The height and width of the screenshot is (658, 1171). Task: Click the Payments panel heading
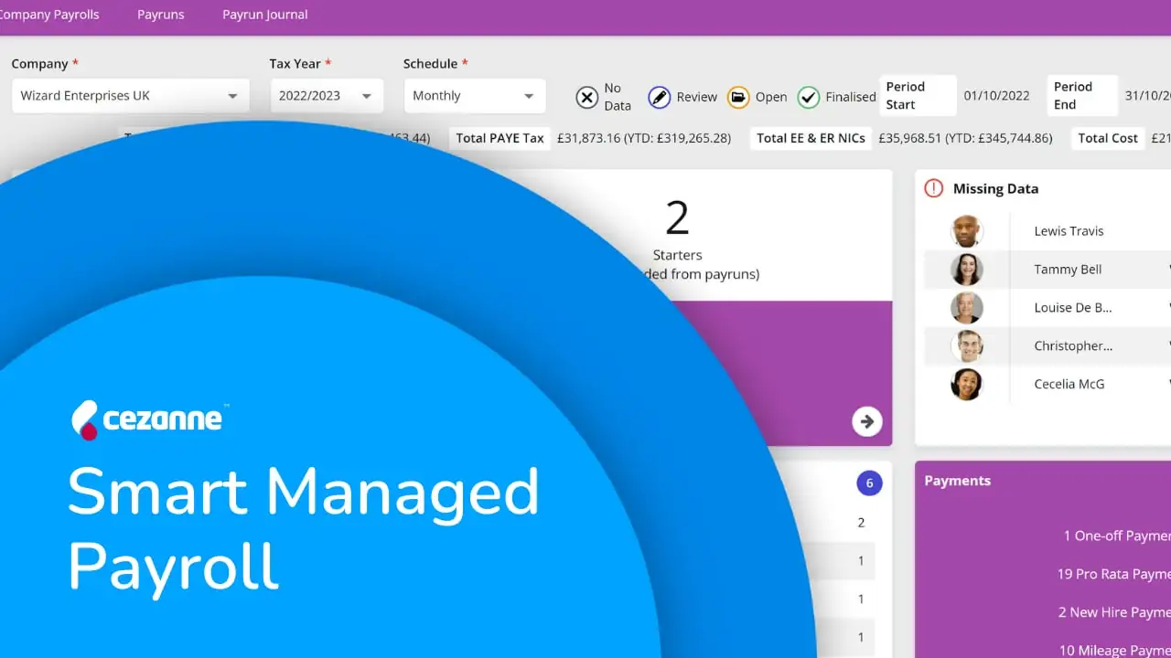coord(957,481)
